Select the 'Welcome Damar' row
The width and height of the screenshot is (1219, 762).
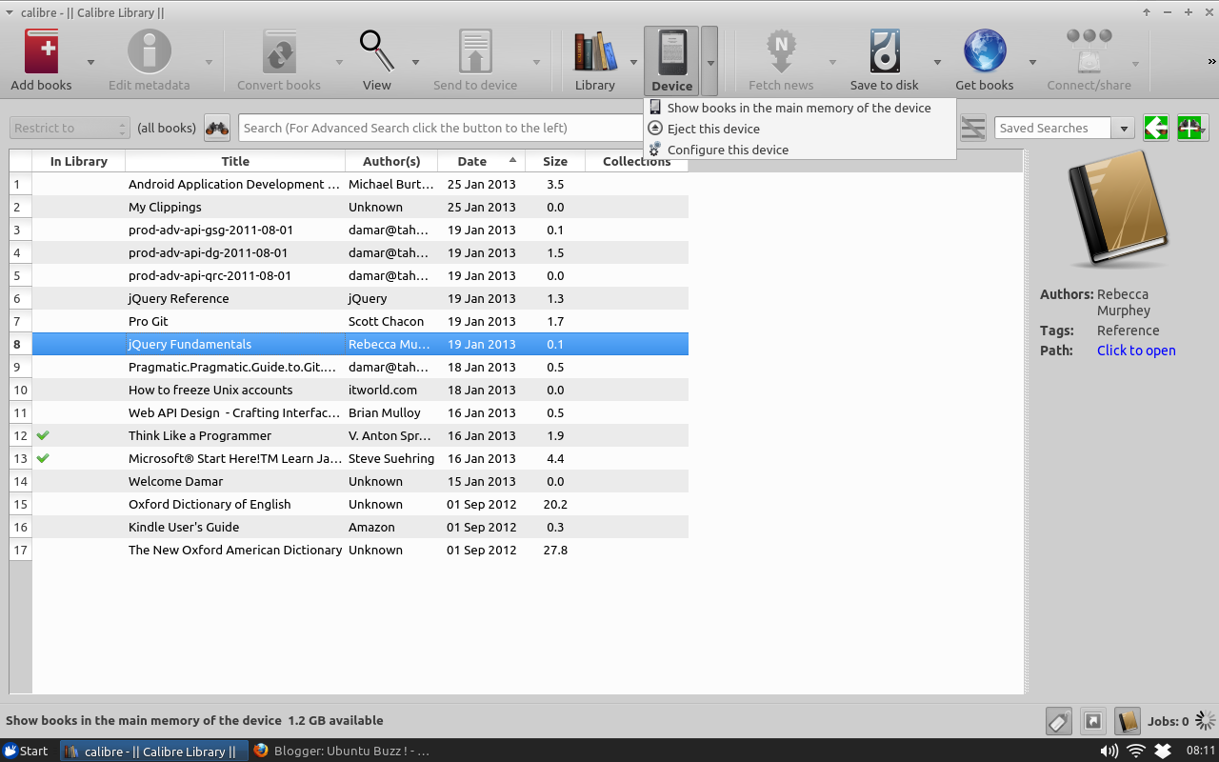click(x=360, y=481)
